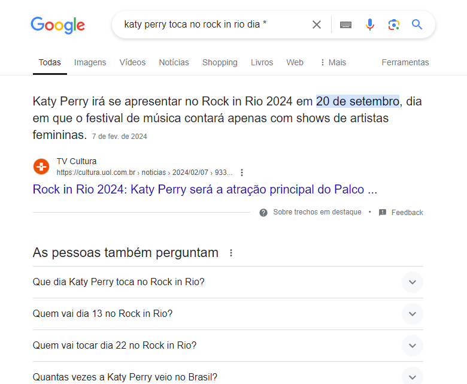Open Google Lens image search

[394, 25]
